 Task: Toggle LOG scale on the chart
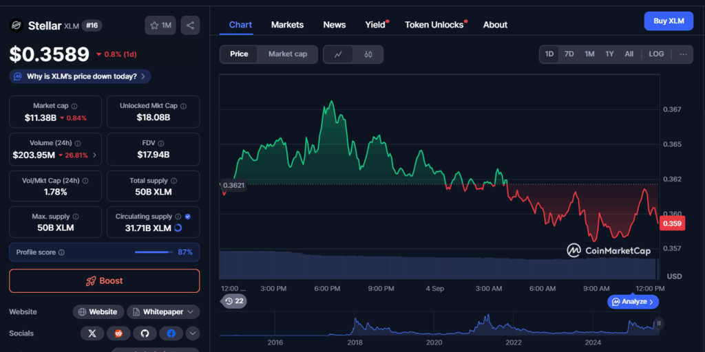656,54
